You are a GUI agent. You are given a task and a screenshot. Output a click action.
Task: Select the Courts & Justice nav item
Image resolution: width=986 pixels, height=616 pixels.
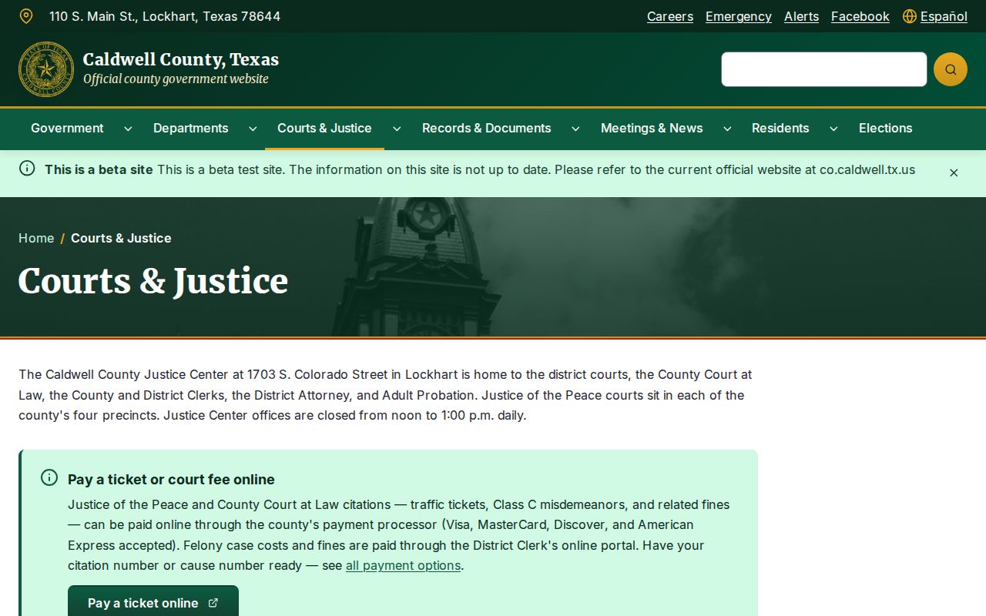pos(324,129)
